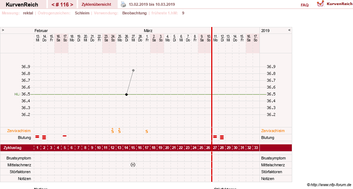Select date column 13. Mi in February
353x189 pixels.
click(37, 38)
